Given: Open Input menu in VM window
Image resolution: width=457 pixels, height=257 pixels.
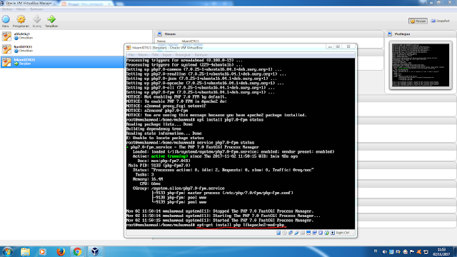Looking at the screenshot, I should click(166, 55).
